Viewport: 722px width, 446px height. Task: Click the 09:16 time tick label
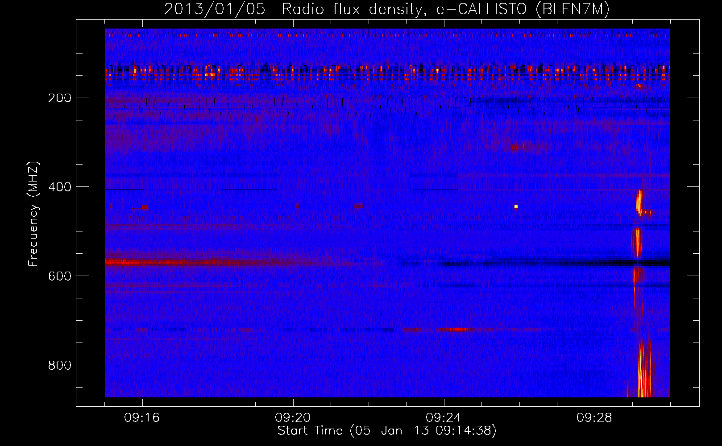coord(142,418)
